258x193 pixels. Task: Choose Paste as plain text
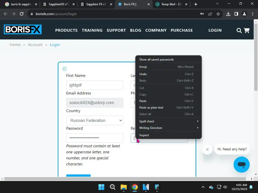tap(169, 108)
